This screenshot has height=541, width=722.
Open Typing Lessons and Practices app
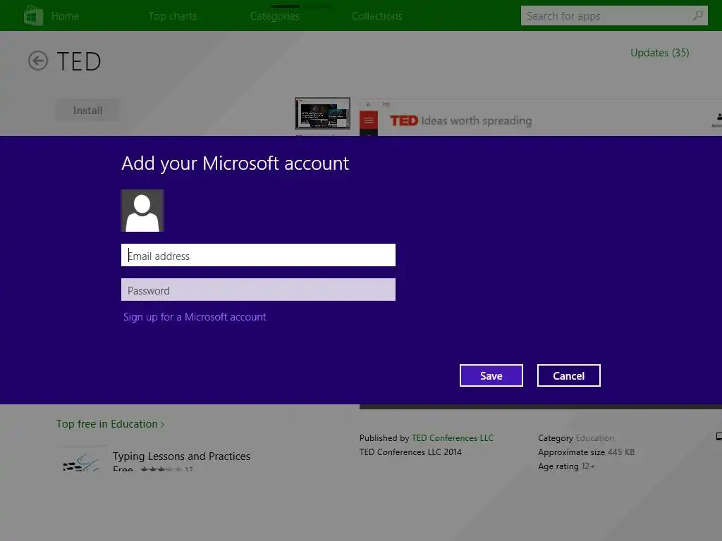pyautogui.click(x=181, y=456)
